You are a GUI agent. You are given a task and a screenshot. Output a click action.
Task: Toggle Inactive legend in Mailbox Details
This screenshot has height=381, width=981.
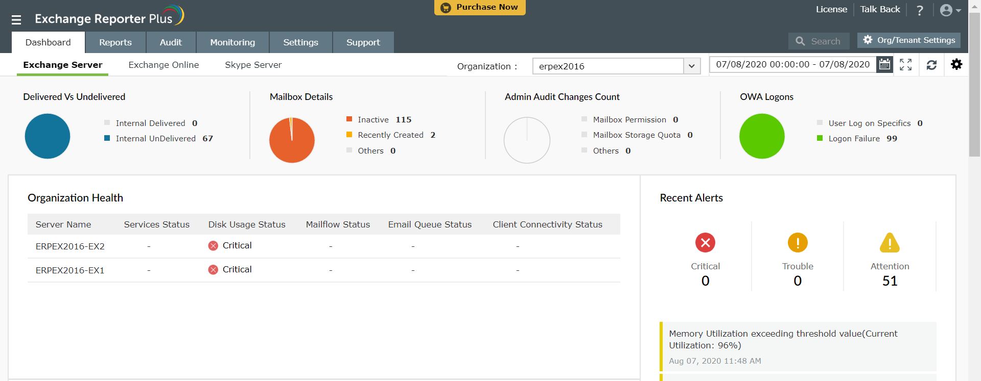373,120
